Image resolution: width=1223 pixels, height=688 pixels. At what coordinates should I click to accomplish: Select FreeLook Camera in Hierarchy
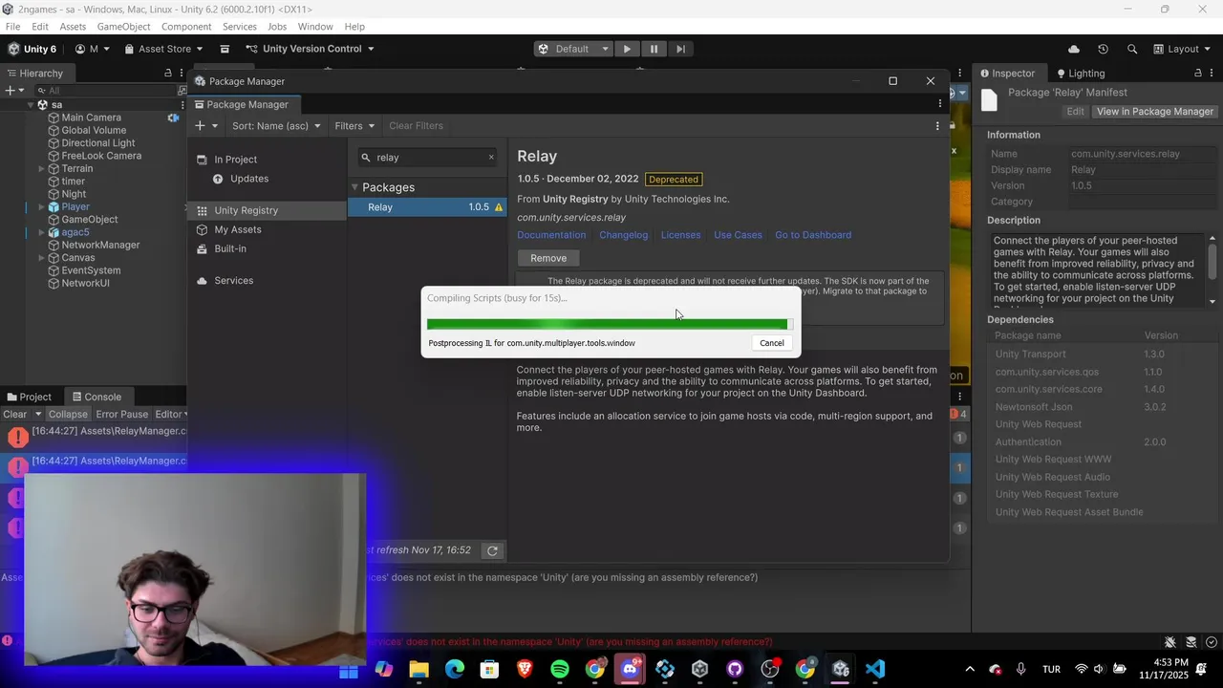(101, 156)
